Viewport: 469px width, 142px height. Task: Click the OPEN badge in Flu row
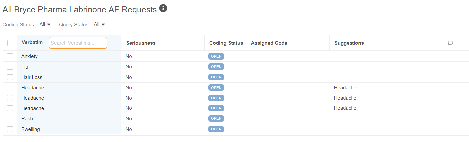coord(216,67)
